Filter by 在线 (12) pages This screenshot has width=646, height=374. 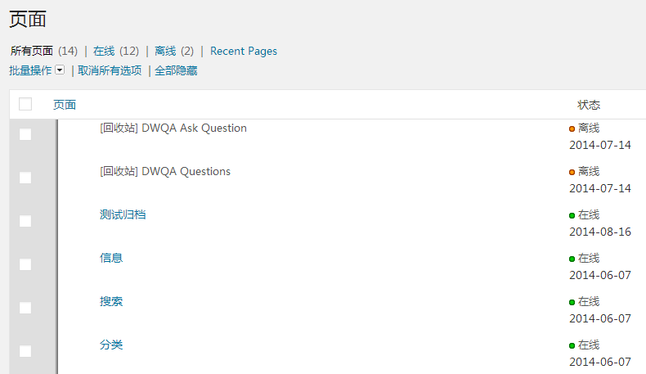point(116,51)
